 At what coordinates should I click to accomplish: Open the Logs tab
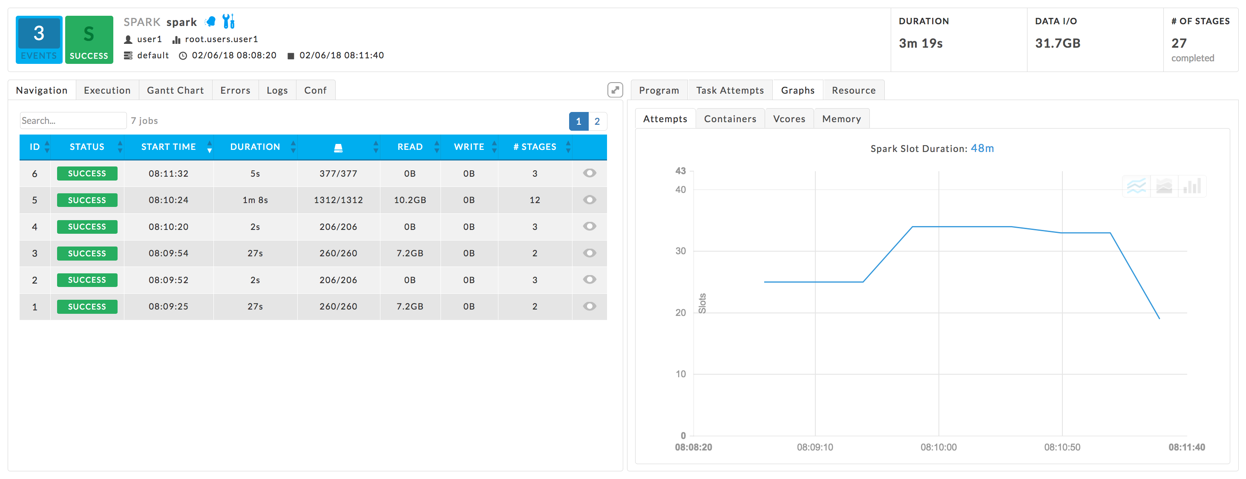click(277, 90)
